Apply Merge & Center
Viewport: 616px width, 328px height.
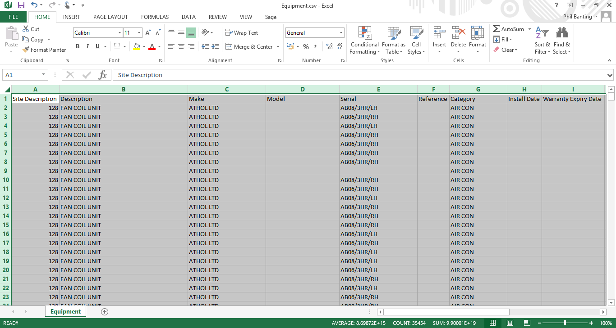pyautogui.click(x=250, y=46)
